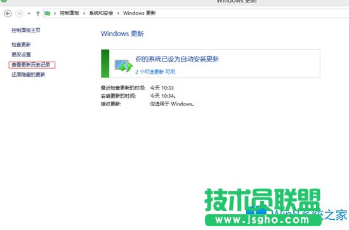Viewport: 349px width, 230px height.
Task: Expand chevron after 系统和安全 breadcrumb
Action: (x=118, y=13)
